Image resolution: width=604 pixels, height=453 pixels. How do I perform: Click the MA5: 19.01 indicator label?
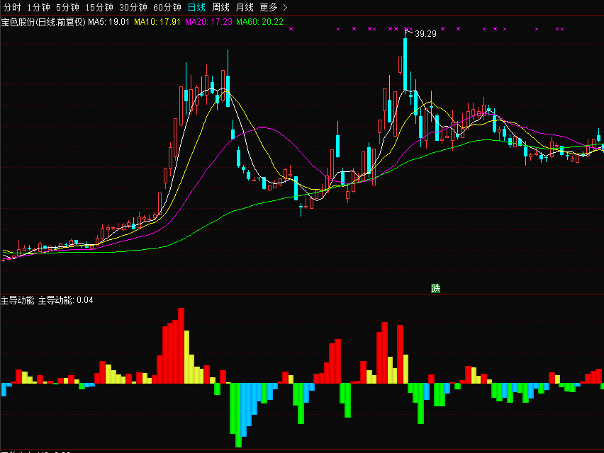(x=108, y=22)
